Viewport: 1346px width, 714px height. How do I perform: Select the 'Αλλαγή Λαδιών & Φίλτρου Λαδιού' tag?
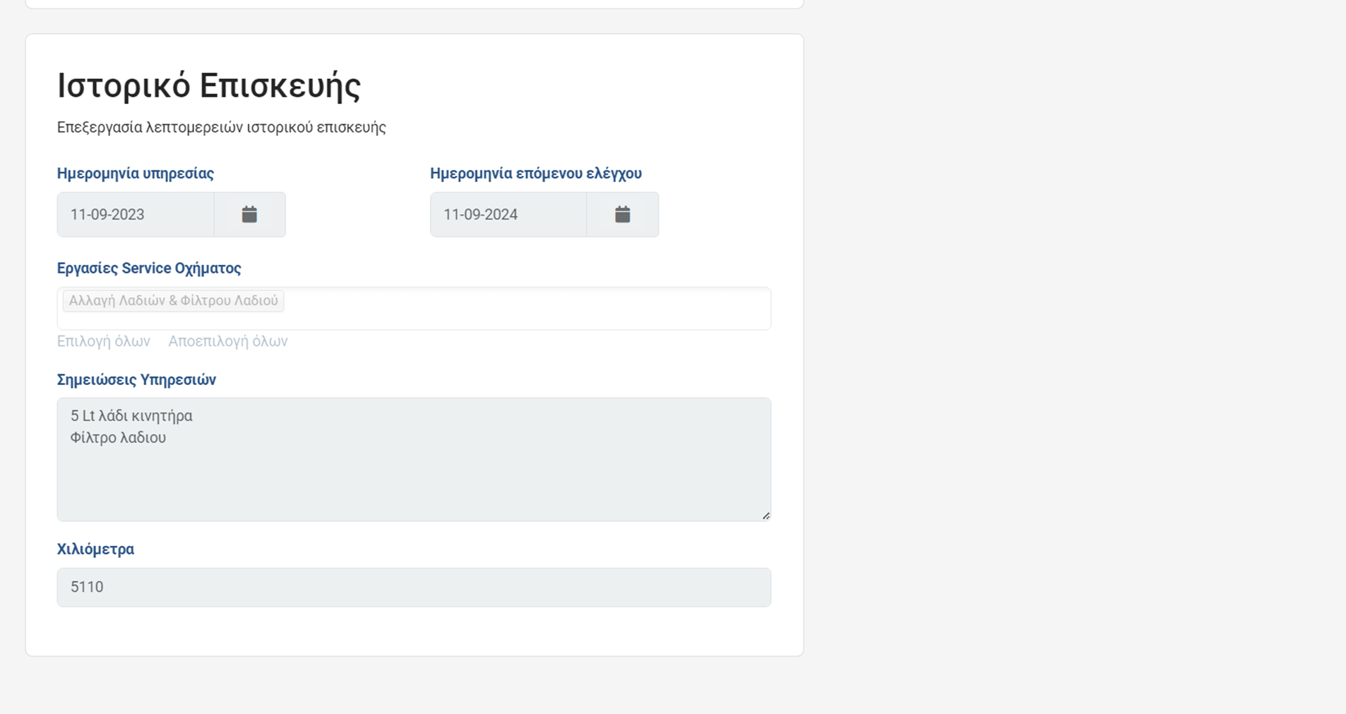173,301
